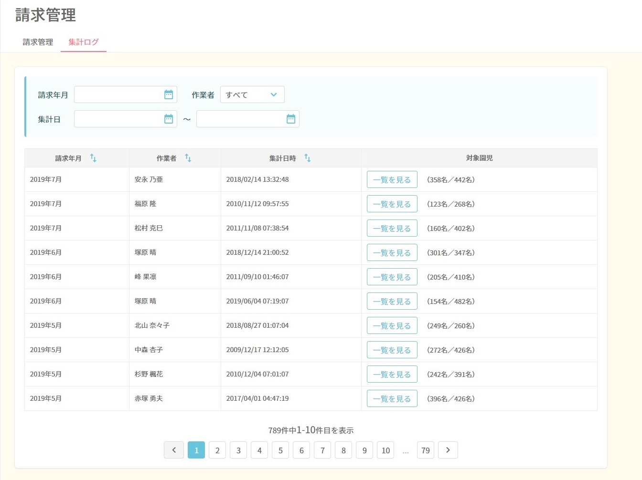Sort table by 作業者 column arrows

(x=188, y=158)
